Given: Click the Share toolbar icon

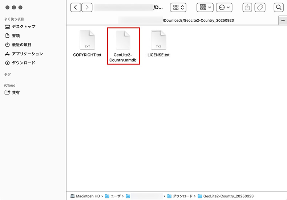Looking at the screenshot, I should (x=247, y=8).
